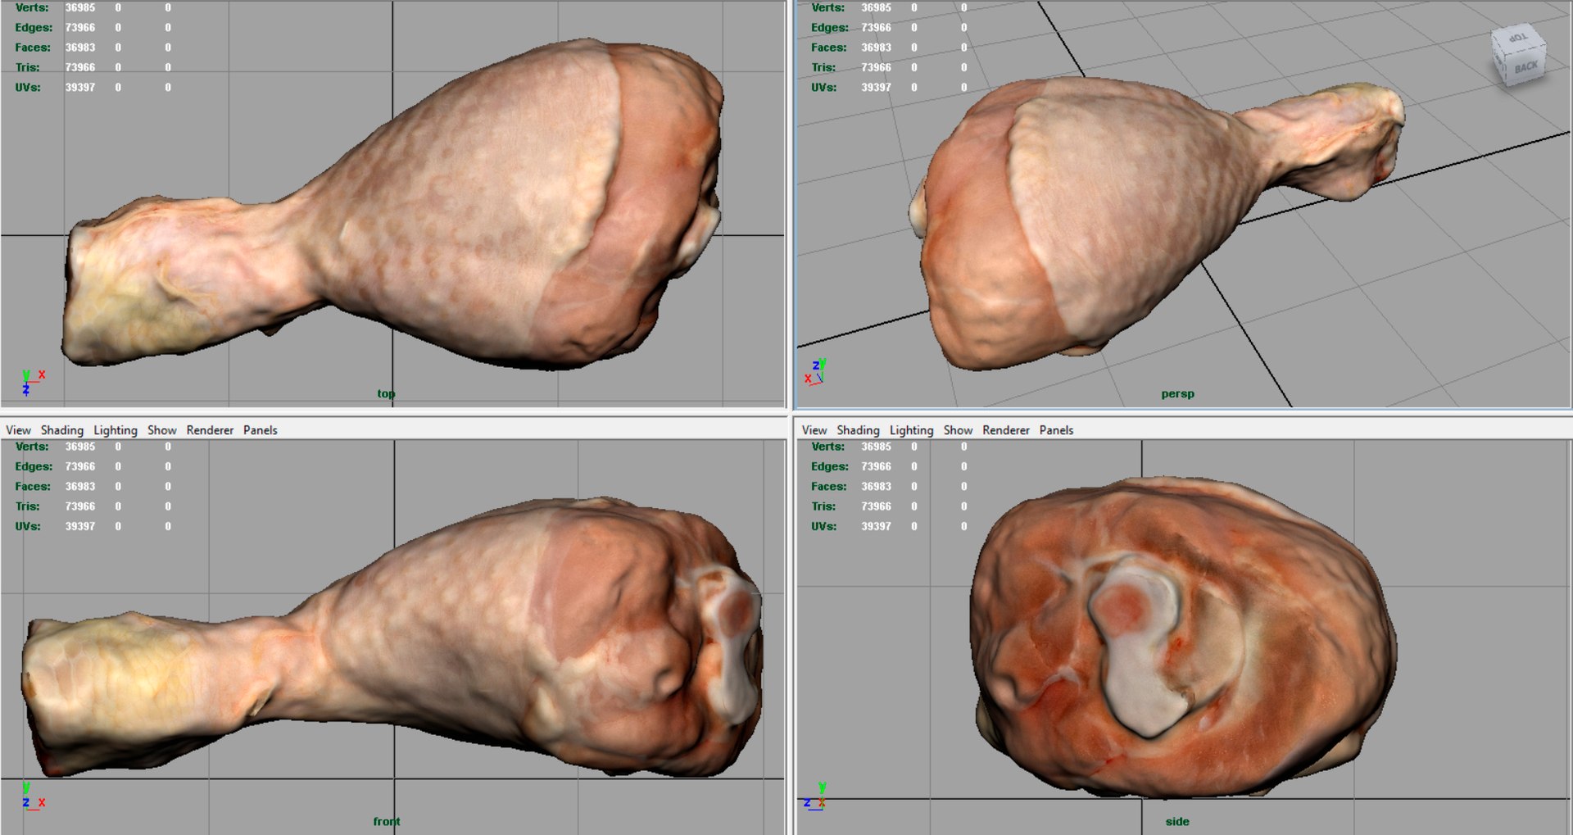
Task: Click the axis gizmo in top view
Action: coord(32,382)
